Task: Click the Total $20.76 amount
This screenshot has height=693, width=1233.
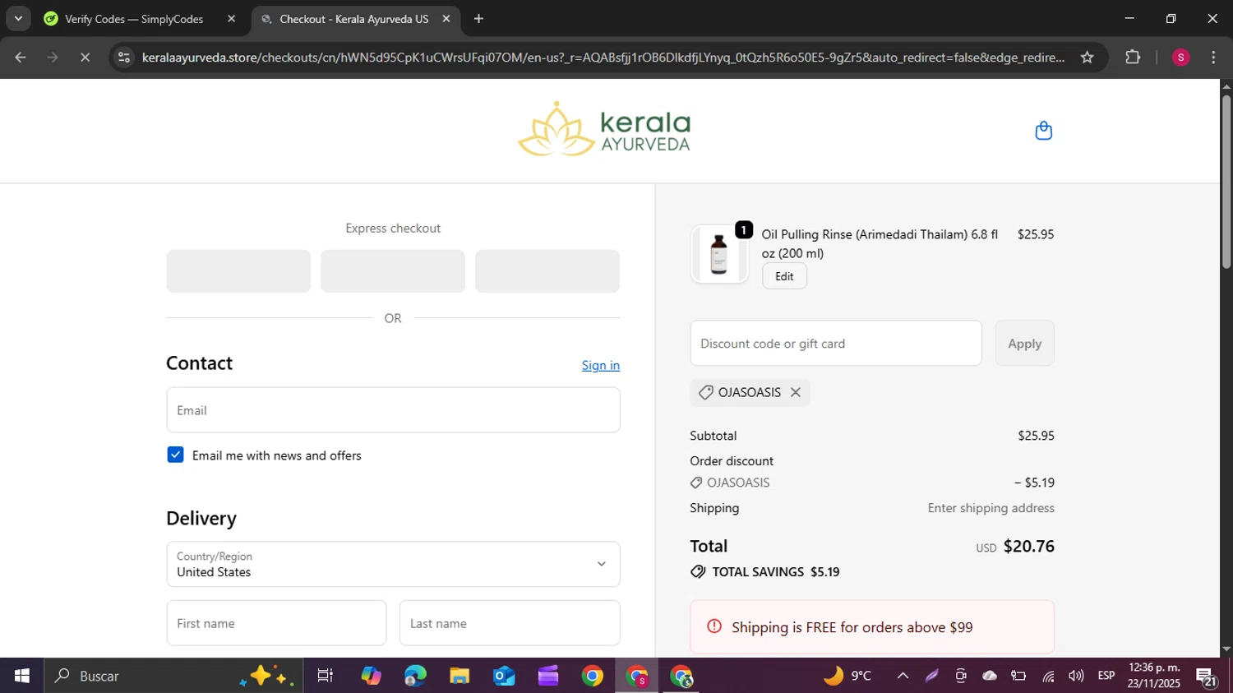Action: click(x=1029, y=546)
